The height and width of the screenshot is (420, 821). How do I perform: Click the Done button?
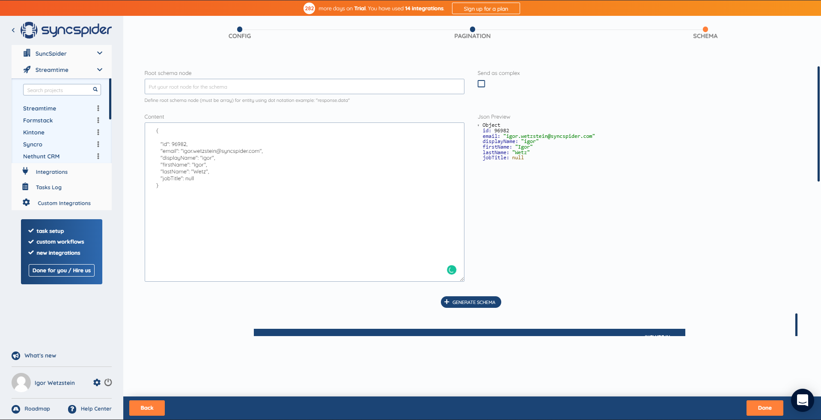pyautogui.click(x=765, y=408)
